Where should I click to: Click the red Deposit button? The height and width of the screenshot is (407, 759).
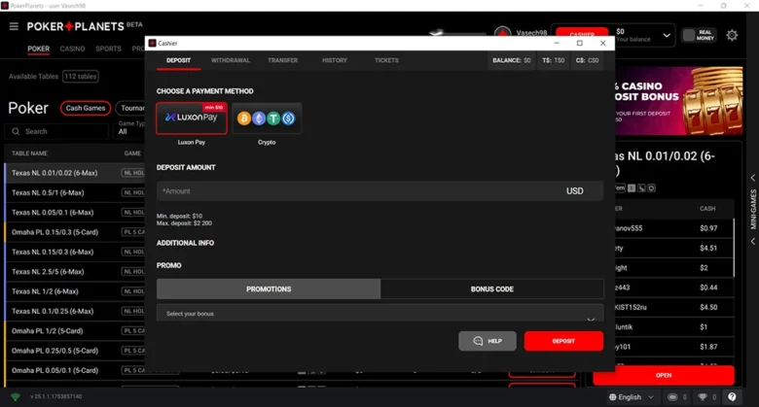tap(563, 341)
